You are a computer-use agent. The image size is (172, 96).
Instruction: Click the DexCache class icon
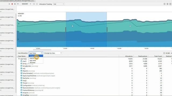click(21, 78)
